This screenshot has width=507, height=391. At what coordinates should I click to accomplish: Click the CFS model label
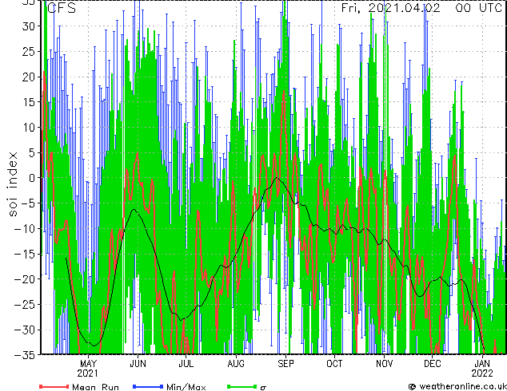click(x=62, y=8)
